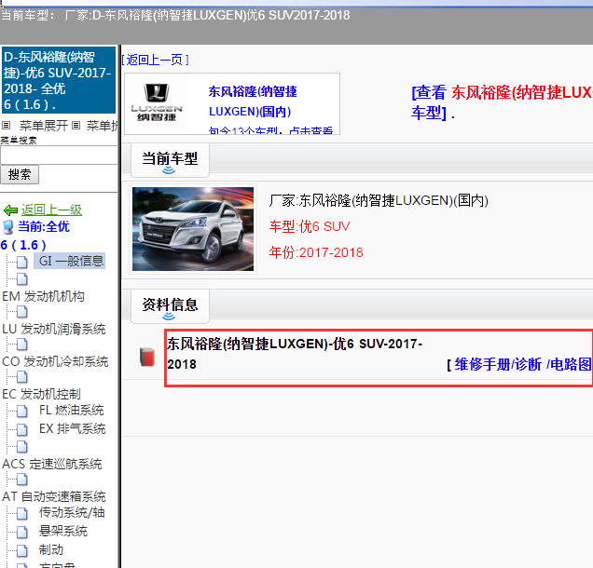Click the 当前车型 tab header

pos(170,160)
